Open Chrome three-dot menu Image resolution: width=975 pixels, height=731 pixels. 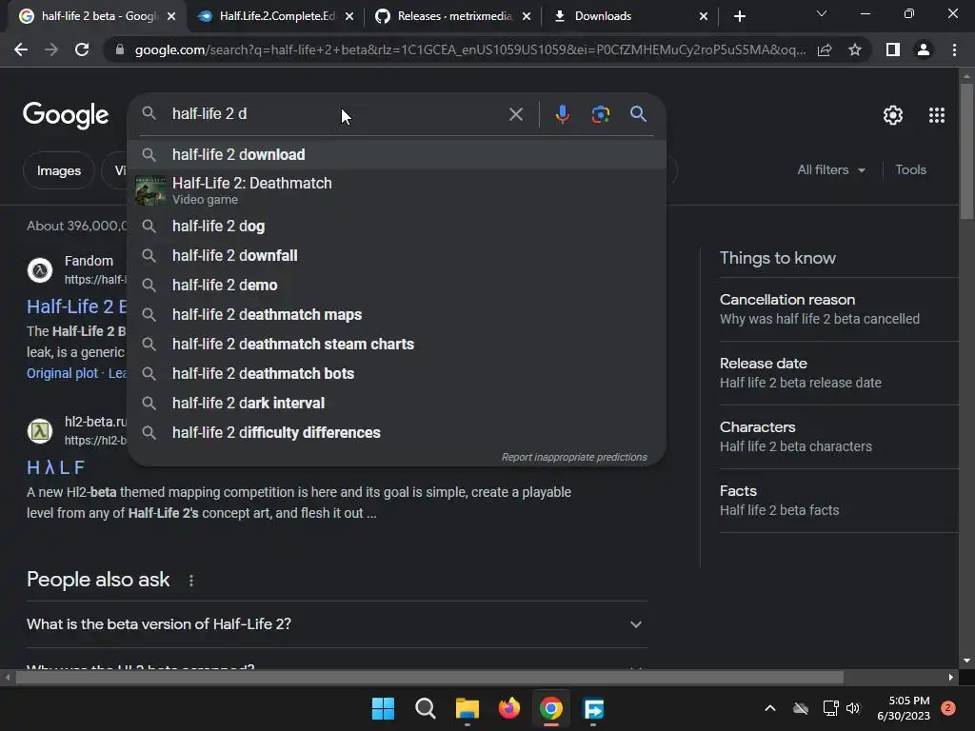point(954,49)
